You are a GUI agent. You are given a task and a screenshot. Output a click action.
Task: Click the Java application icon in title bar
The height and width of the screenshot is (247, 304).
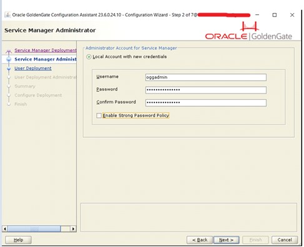point(7,15)
